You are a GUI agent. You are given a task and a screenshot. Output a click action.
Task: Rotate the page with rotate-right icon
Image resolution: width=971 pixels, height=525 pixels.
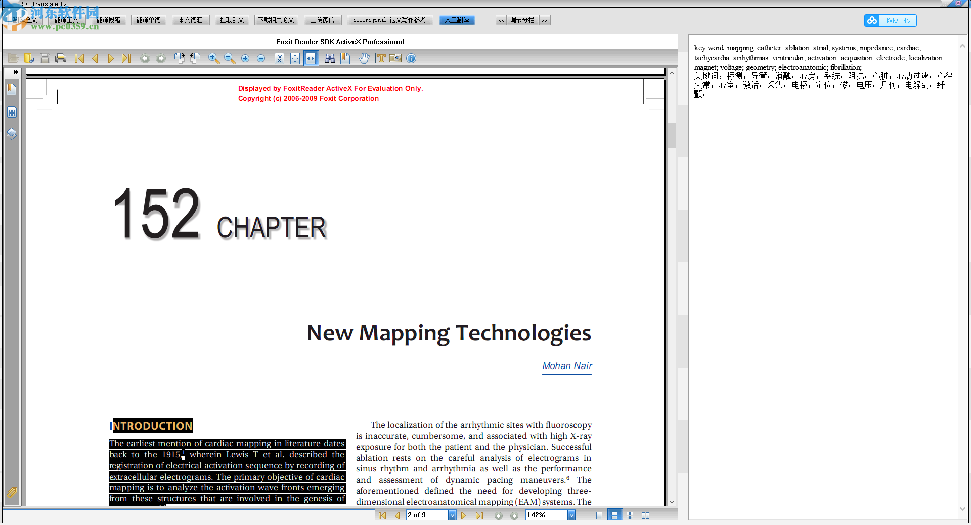click(x=180, y=59)
